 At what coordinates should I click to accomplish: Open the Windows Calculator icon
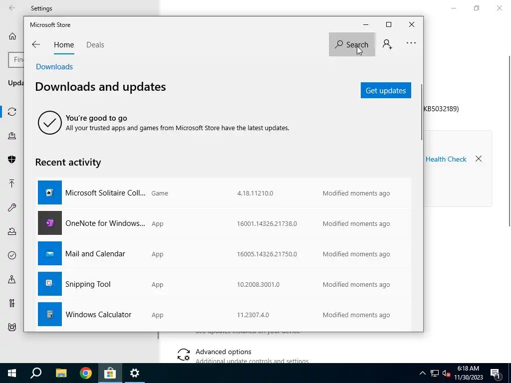[x=50, y=314]
